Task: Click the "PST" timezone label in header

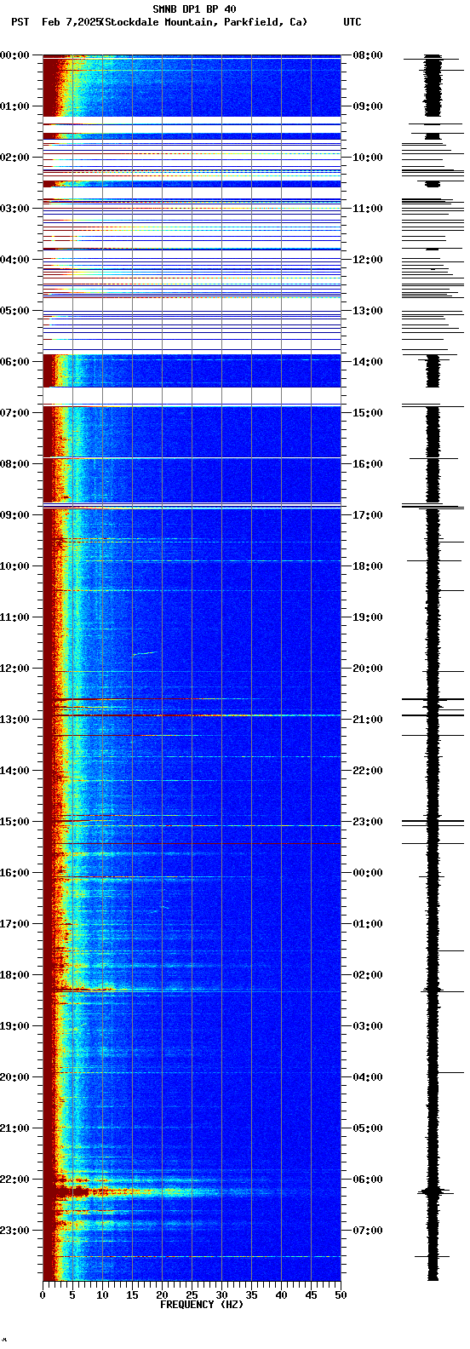Action: [20, 22]
